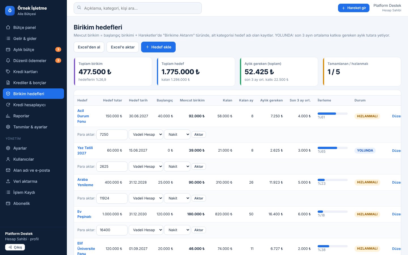408x255 pixels.
Task: Click Aktar button under Araba Yenileme
Action: pos(199,198)
